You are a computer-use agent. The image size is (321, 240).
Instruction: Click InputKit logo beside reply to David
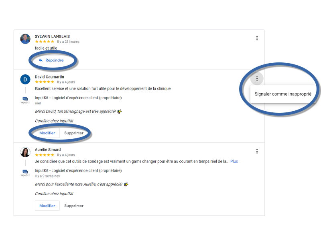coord(25,100)
